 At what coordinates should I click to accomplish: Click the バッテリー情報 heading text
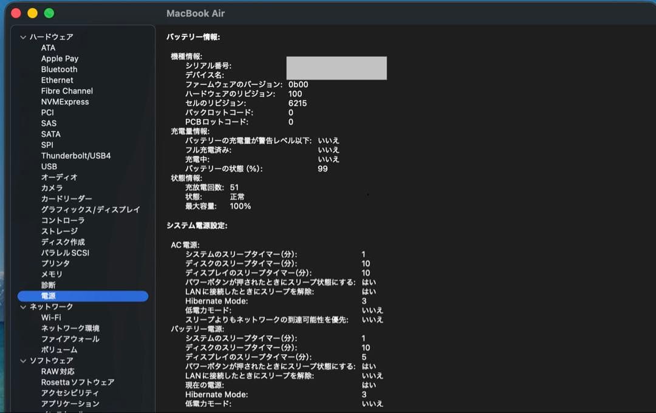[x=193, y=37]
